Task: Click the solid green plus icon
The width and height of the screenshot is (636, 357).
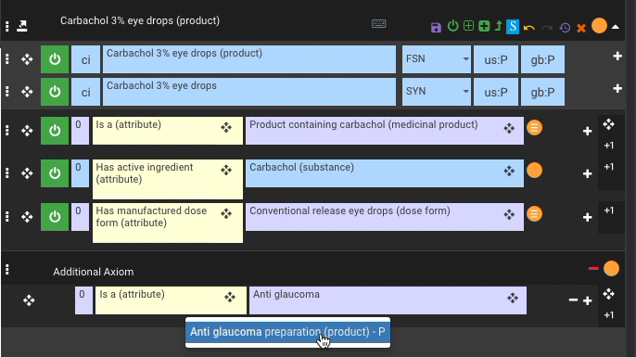Action: coord(484,26)
